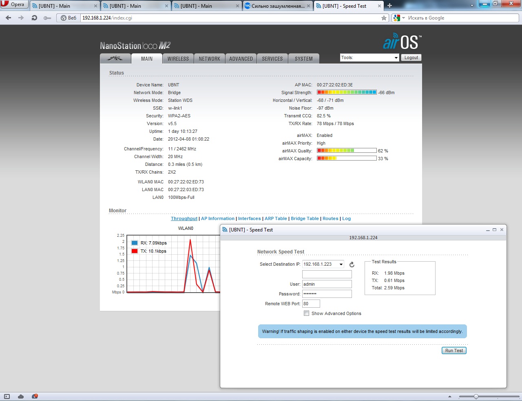The image size is (522, 401).
Task: Reload the current page
Action: [34, 18]
